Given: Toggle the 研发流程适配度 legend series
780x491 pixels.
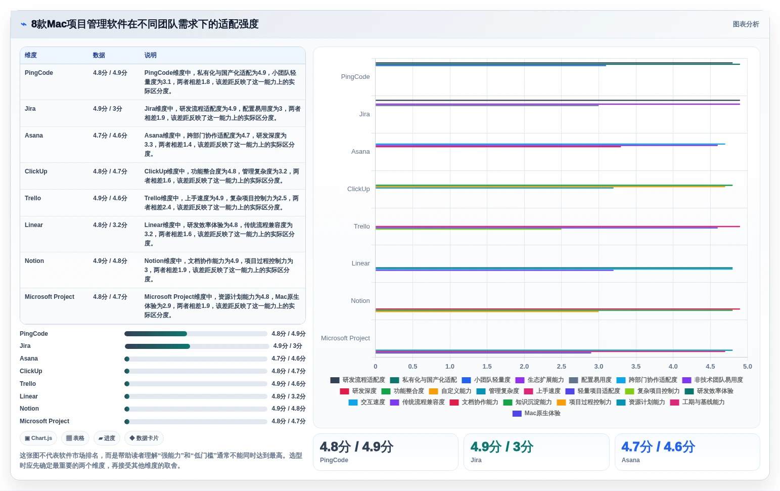Looking at the screenshot, I should [358, 380].
